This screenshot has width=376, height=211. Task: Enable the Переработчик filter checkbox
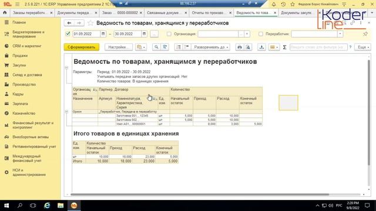[x=261, y=34]
